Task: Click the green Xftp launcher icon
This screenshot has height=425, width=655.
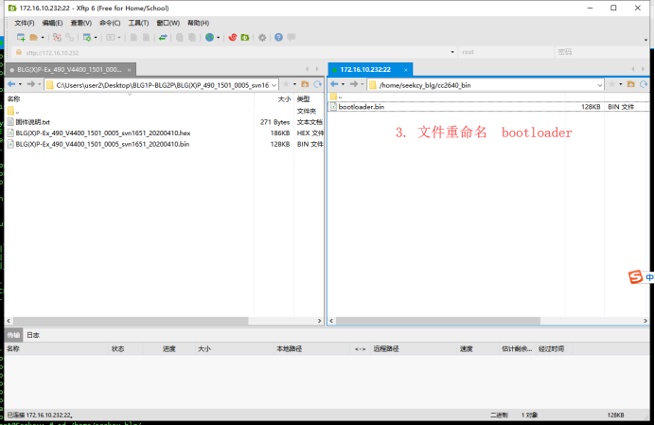Action: click(245, 38)
